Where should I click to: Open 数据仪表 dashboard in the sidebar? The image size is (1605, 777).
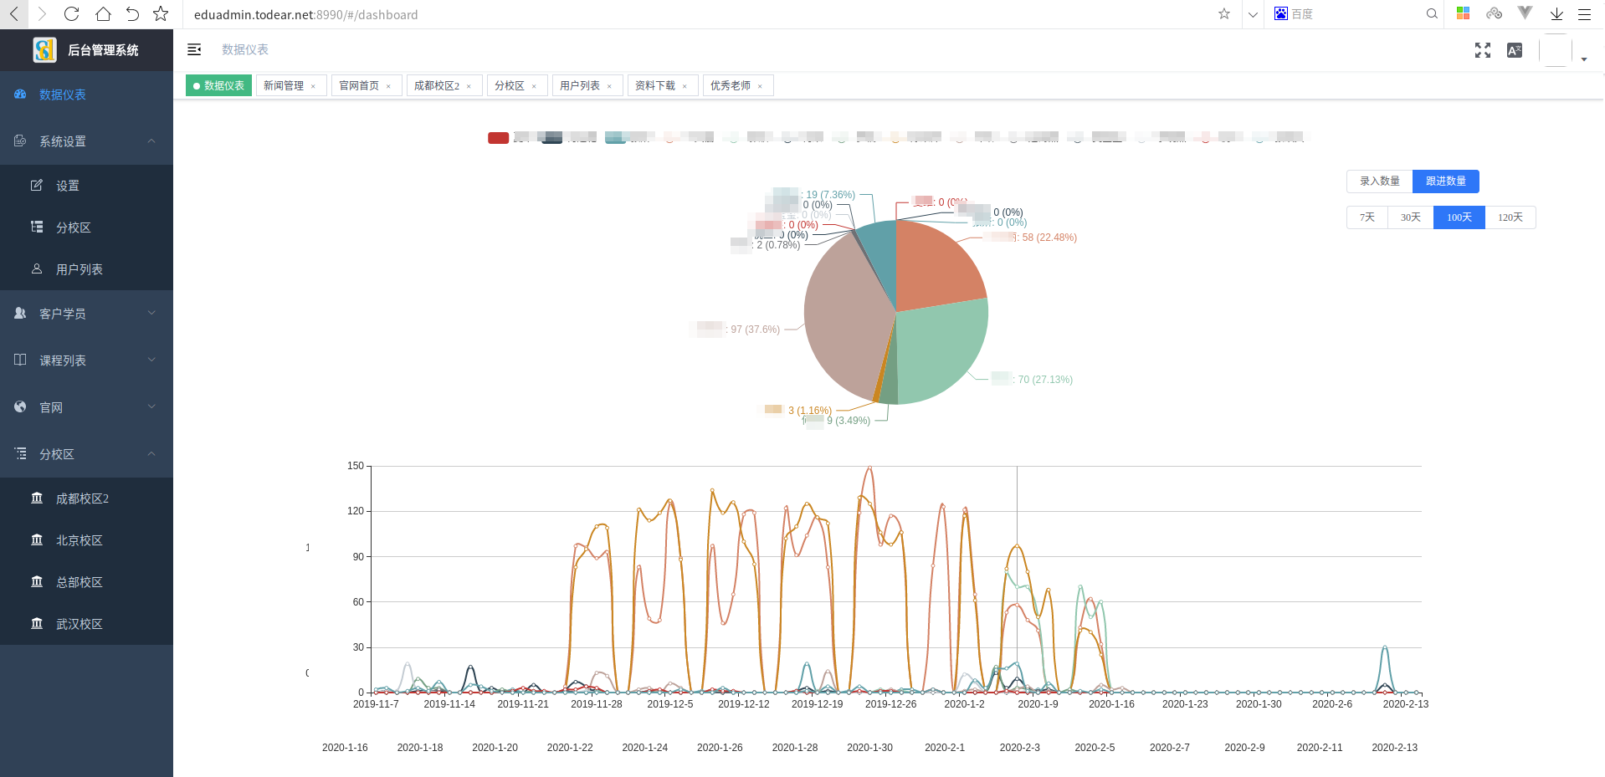point(86,95)
